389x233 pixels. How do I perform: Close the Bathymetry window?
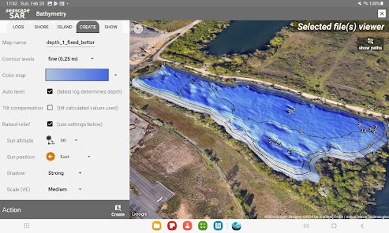coord(381,14)
